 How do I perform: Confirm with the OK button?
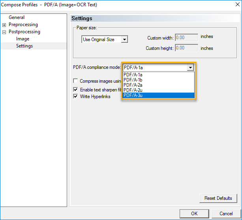194,214
